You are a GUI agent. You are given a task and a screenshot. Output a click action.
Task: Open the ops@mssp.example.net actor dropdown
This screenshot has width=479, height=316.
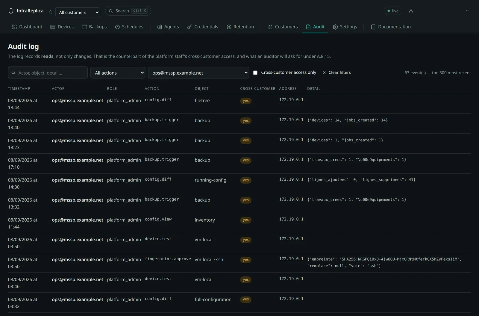click(198, 73)
